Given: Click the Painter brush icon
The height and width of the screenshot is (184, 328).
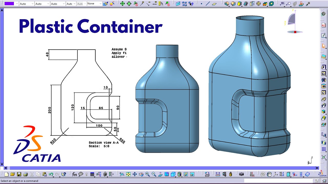Looking at the screenshot, I should tap(106, 4).
